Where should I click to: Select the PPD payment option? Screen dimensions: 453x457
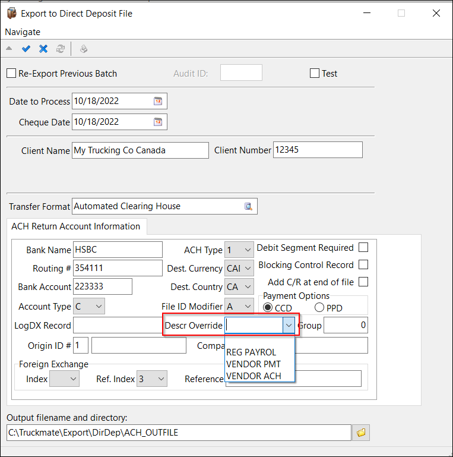pyautogui.click(x=319, y=307)
